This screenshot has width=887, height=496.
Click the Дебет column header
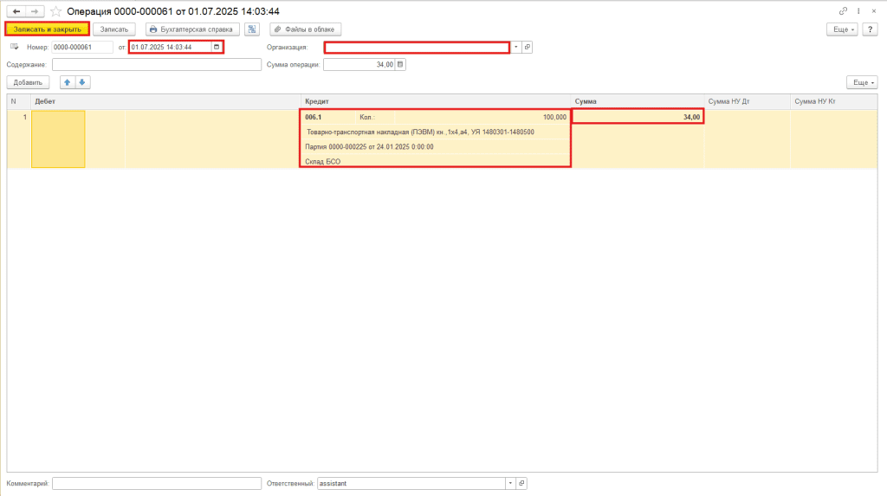[x=165, y=101]
